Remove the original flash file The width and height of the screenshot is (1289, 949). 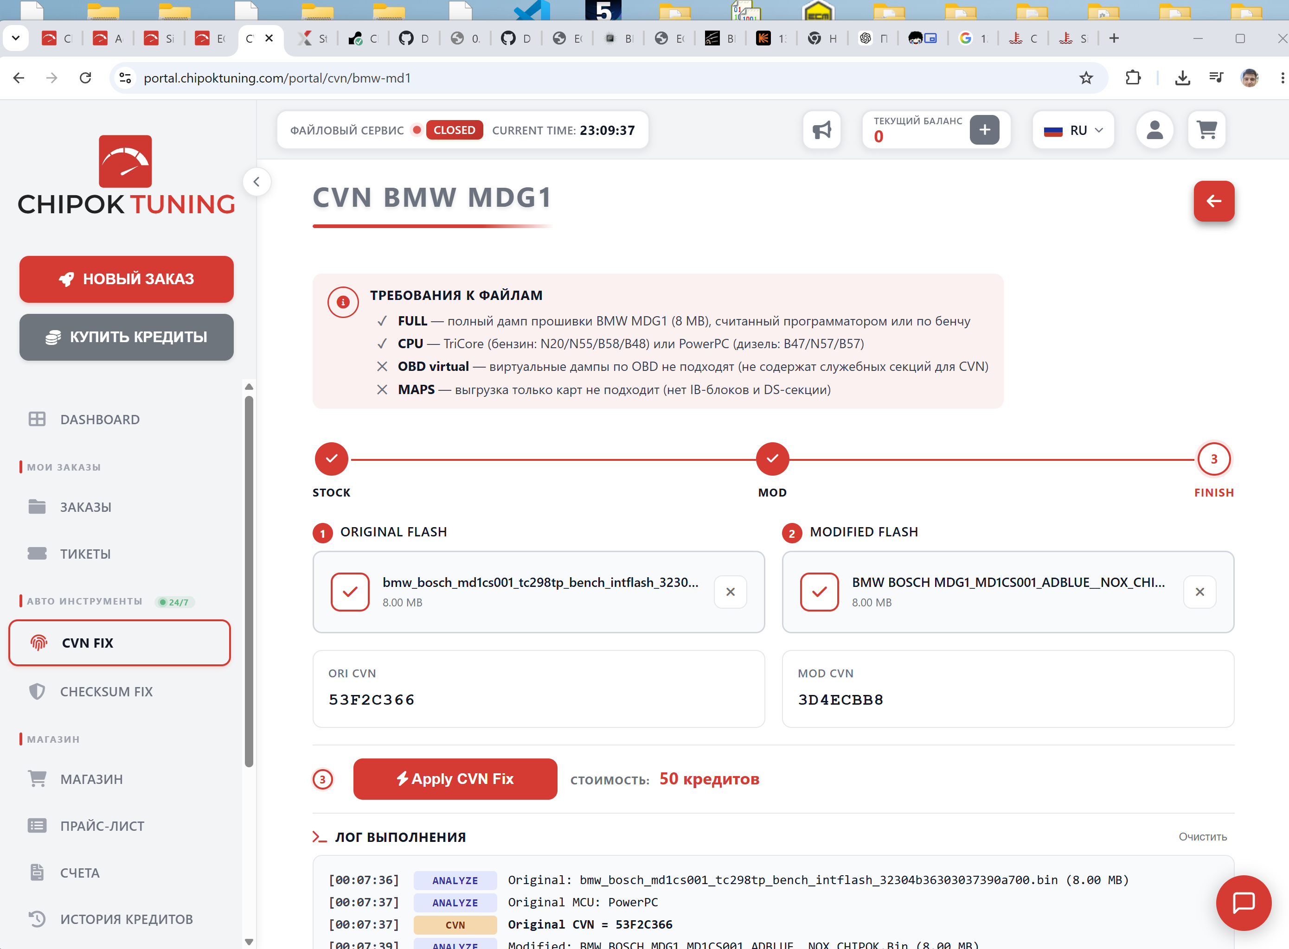point(731,592)
